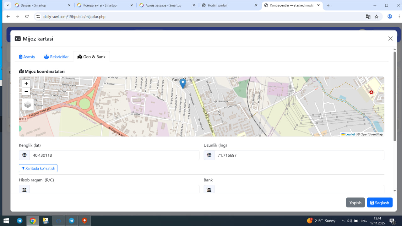Save changes with Saqlash button
This screenshot has height=226, width=402.
(x=379, y=203)
